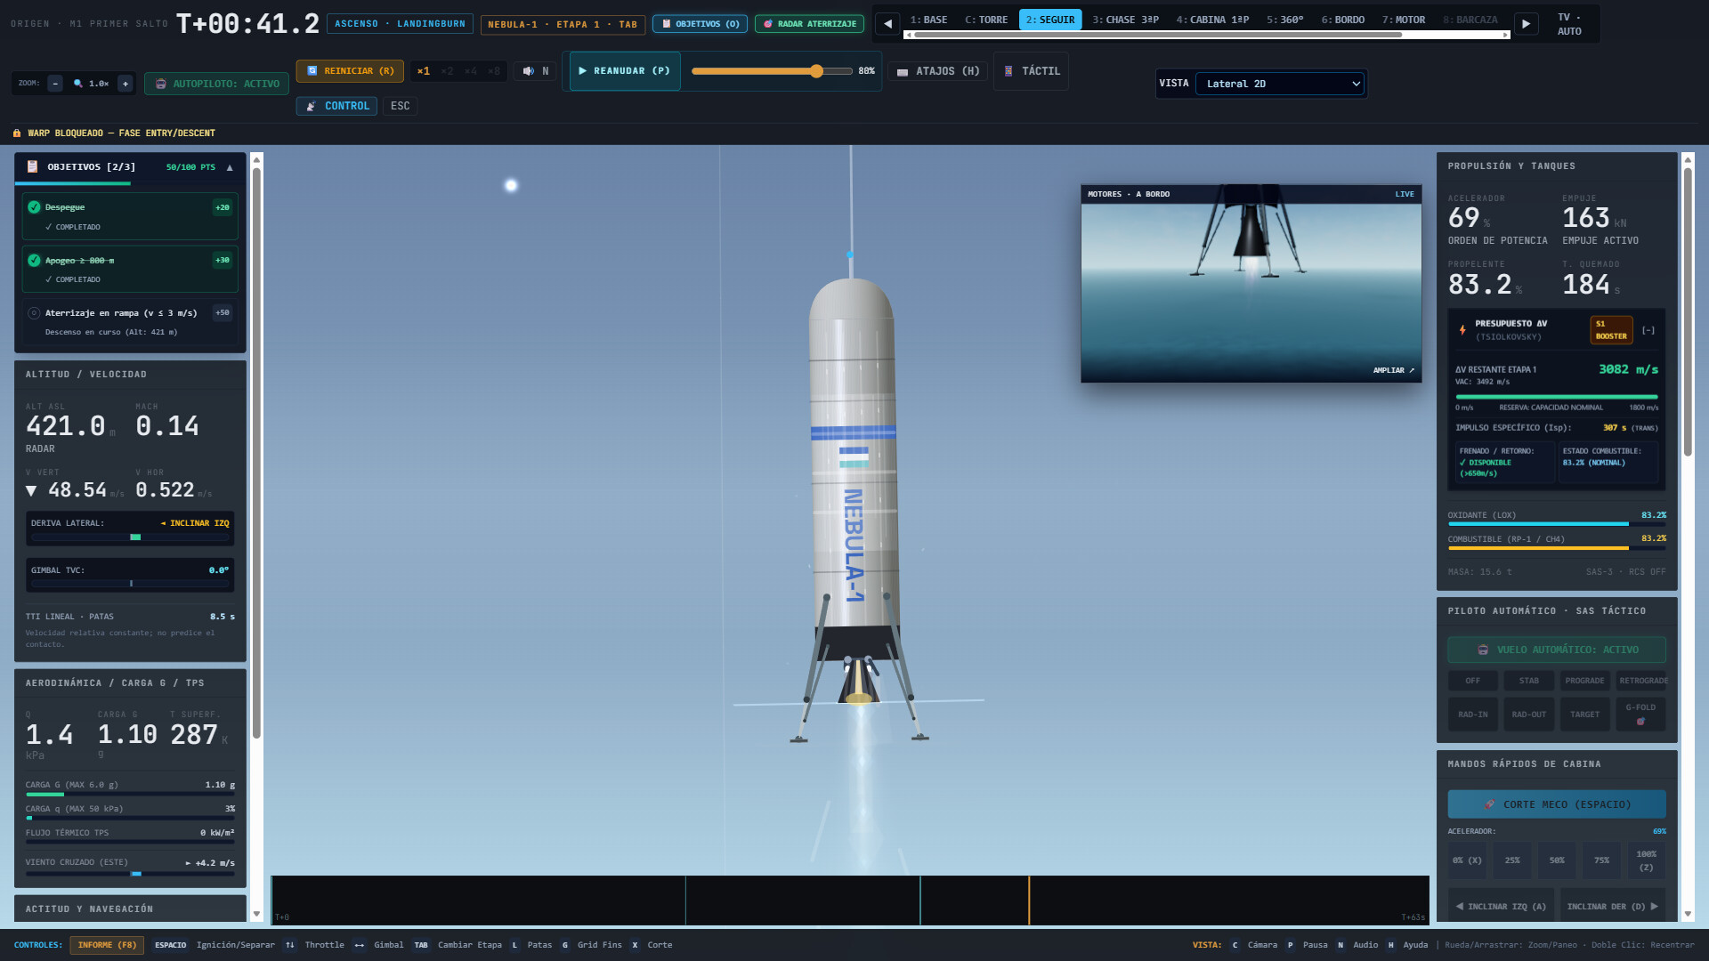Image resolution: width=1709 pixels, height=961 pixels.
Task: Click Inclinar Izq (A) arrow button
Action: pos(1501,907)
